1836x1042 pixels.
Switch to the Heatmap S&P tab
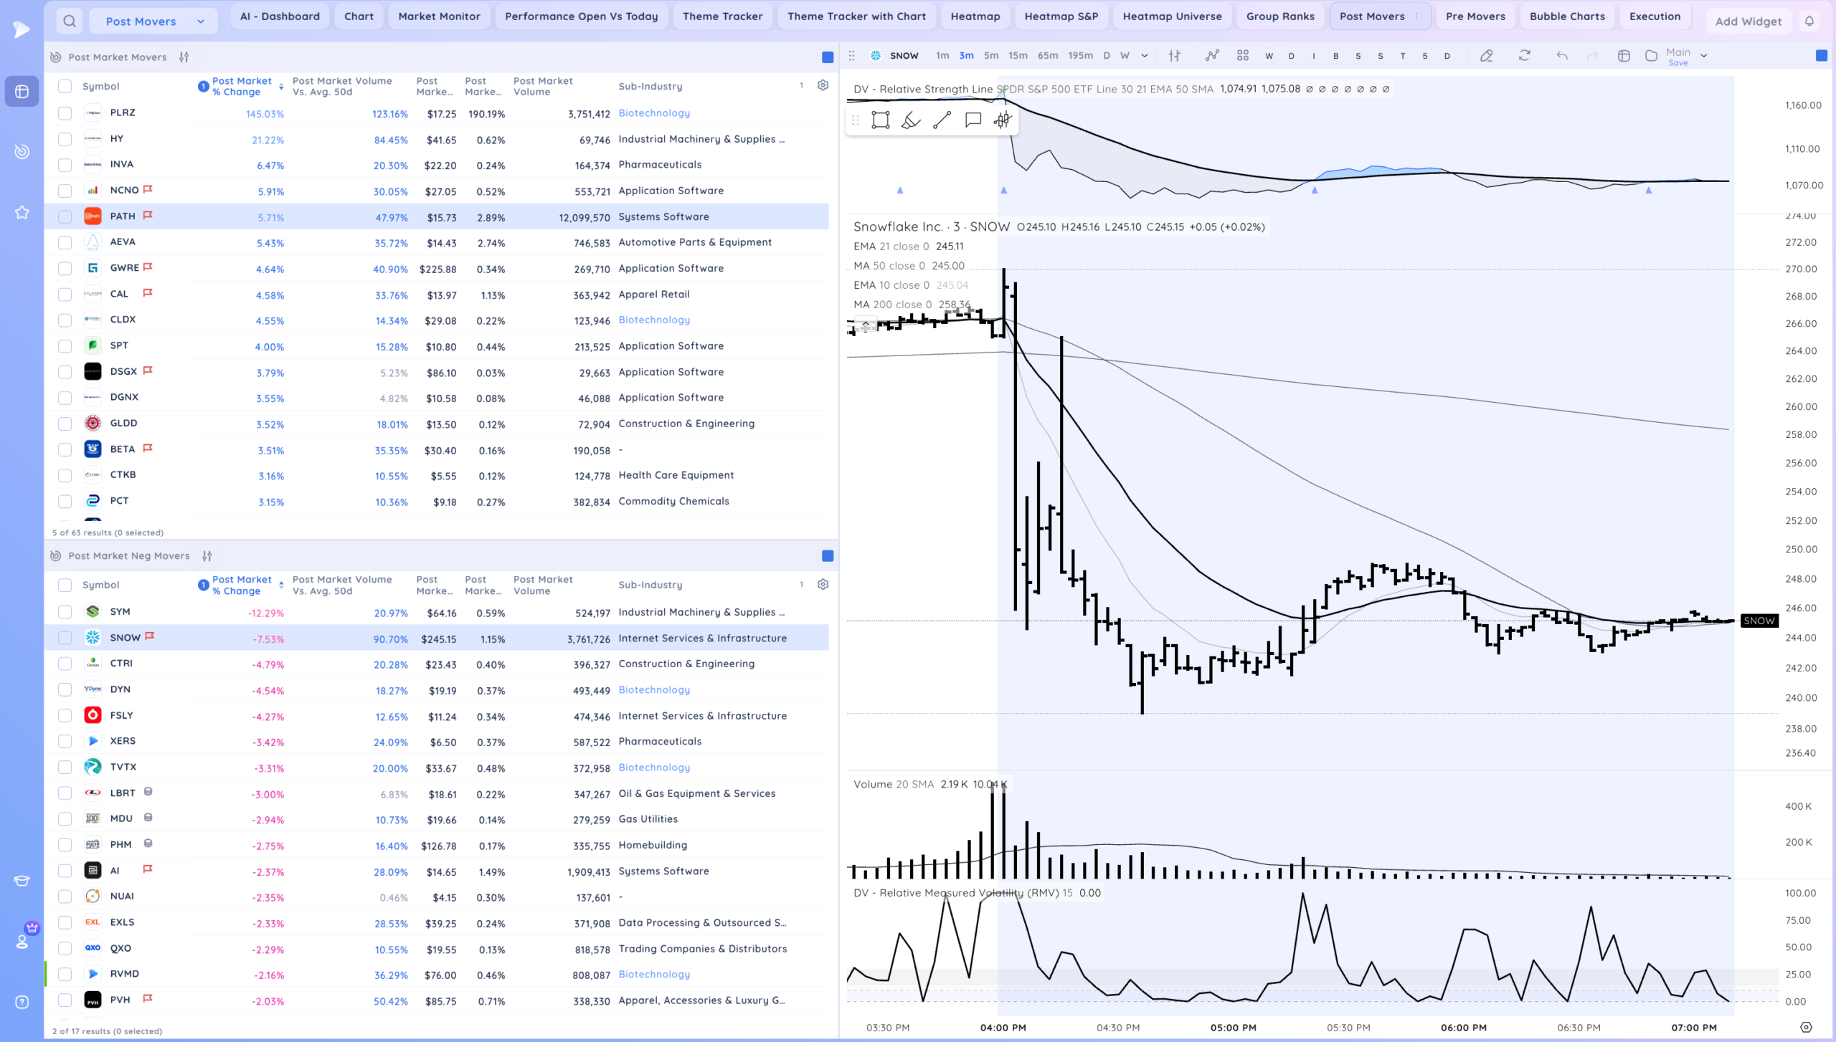tap(1061, 16)
